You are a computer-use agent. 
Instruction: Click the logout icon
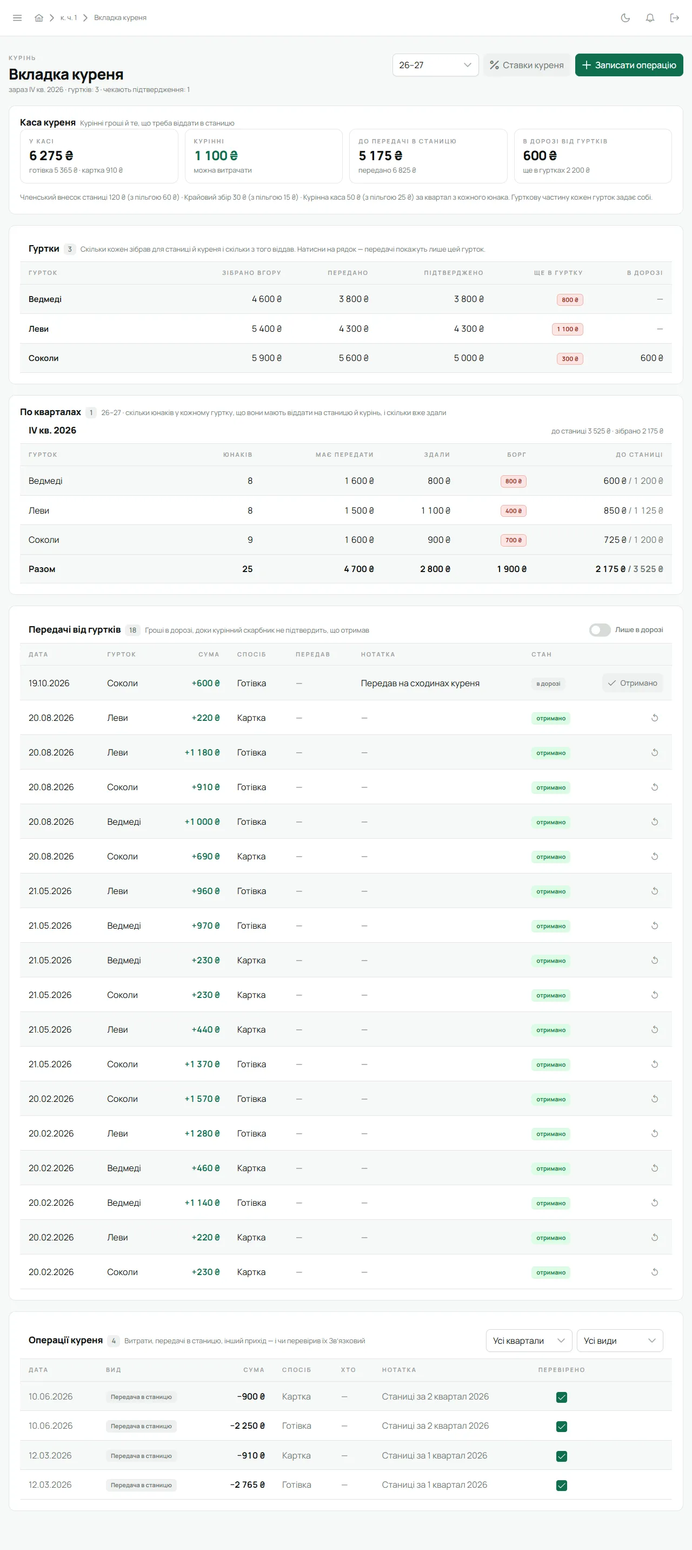click(675, 18)
